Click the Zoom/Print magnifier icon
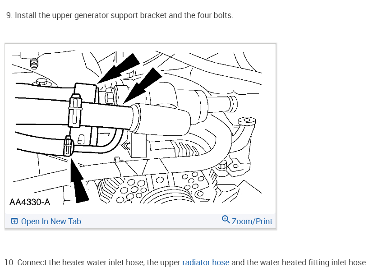Viewport: 373px width, 277px height. click(226, 219)
